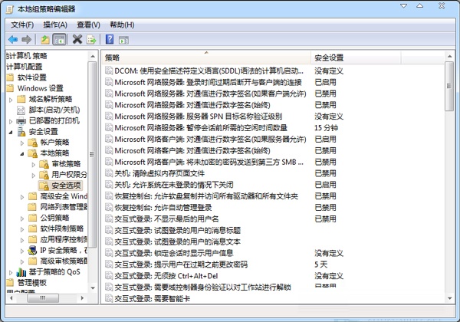The height and width of the screenshot is (322, 460).
Task: Click the Delete (X) toolbar icon
Action: click(77, 39)
